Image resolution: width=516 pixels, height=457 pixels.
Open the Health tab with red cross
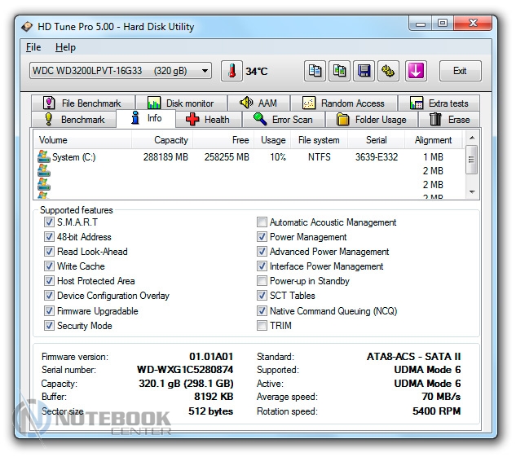[208, 120]
